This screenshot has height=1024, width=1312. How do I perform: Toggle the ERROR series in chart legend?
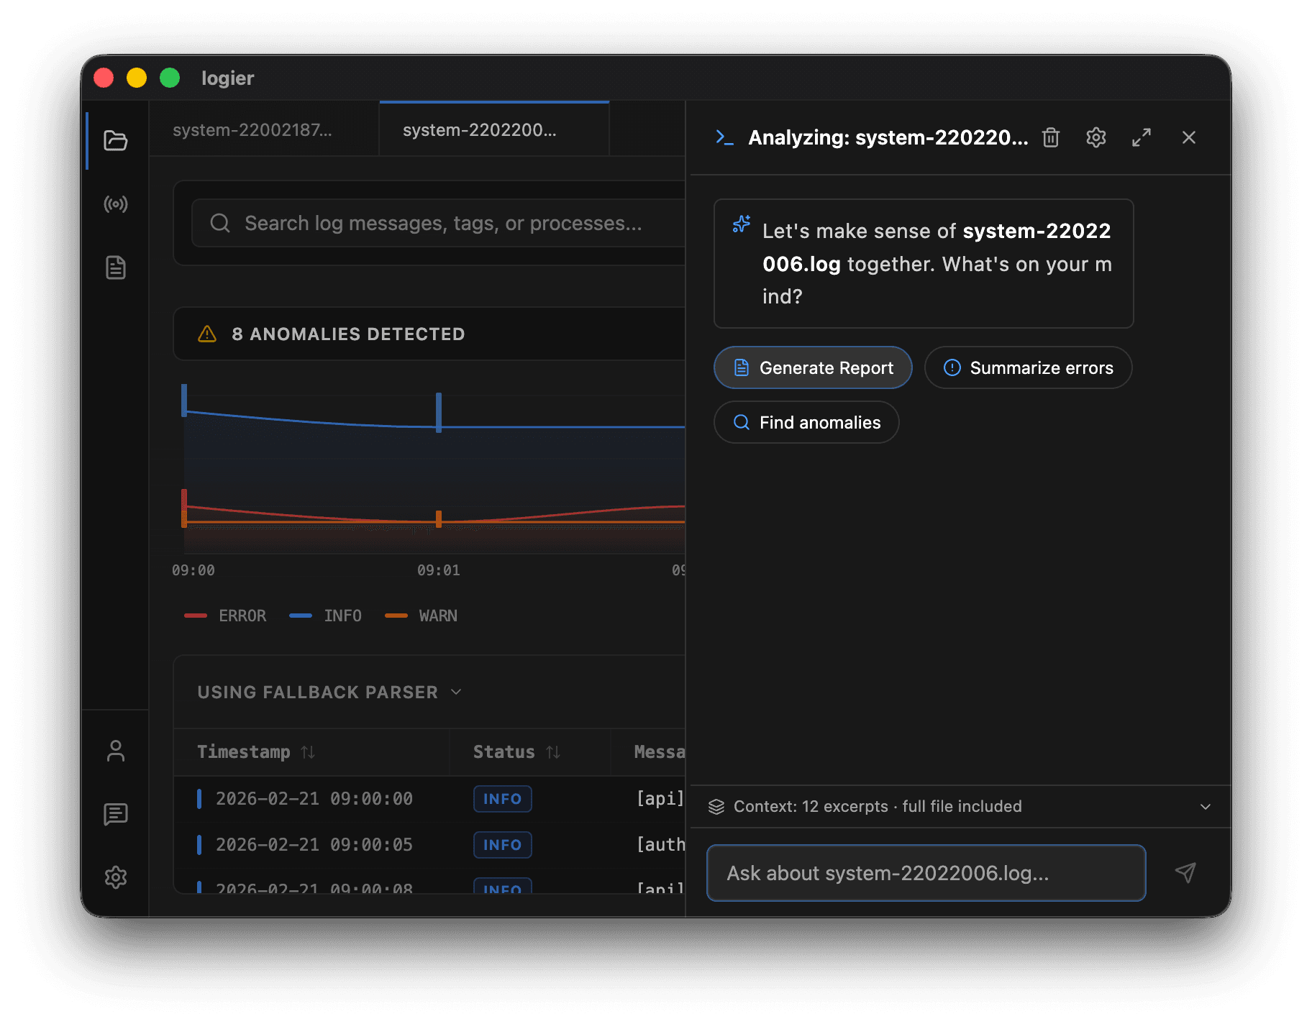click(225, 616)
